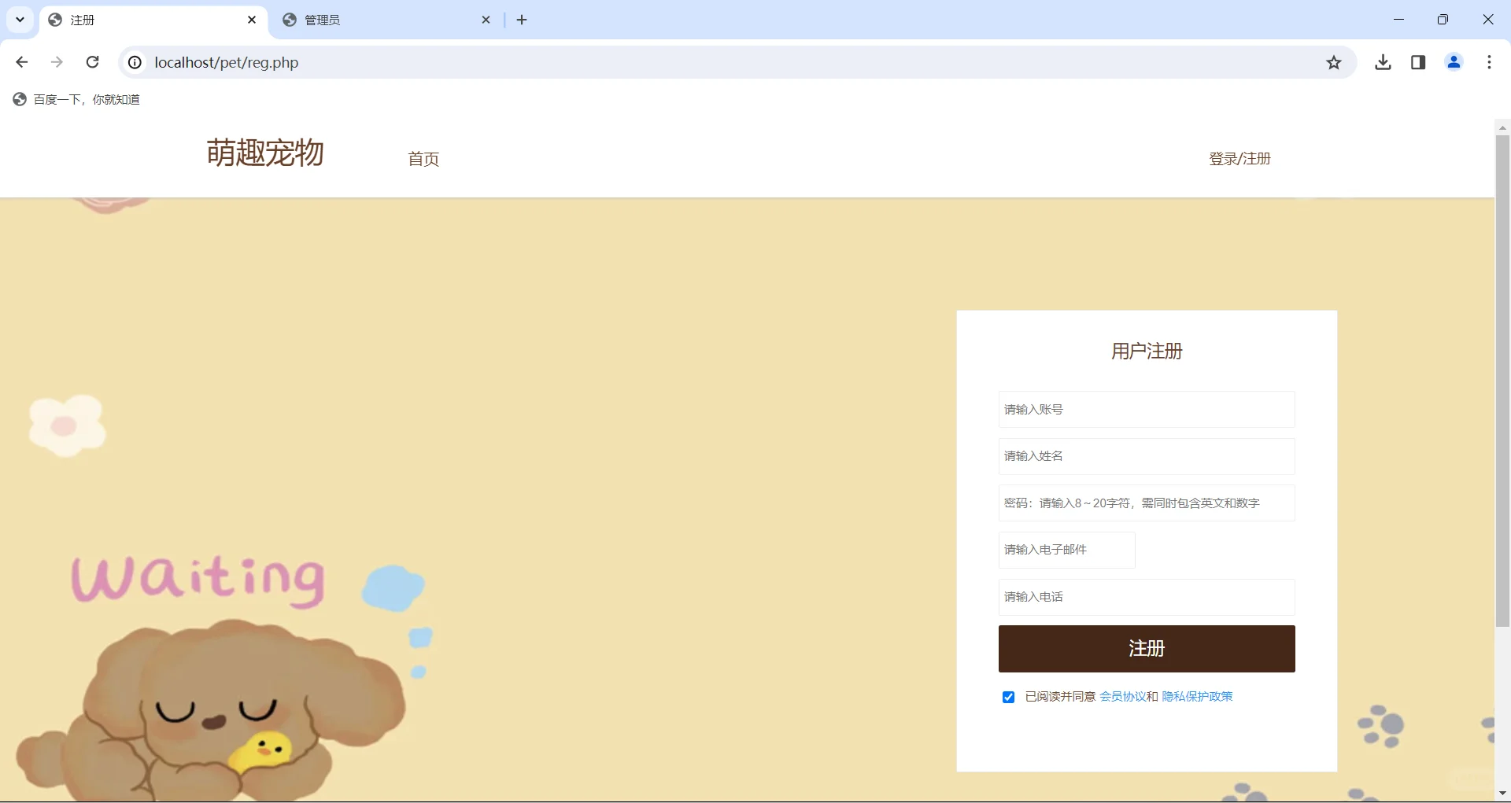Click the forward navigation icon

(57, 62)
